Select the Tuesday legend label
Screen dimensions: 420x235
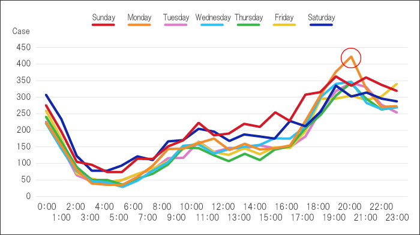[176, 17]
